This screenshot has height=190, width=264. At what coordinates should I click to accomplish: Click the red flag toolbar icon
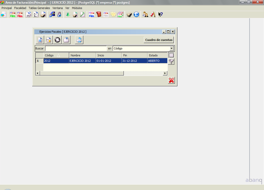point(153,14)
